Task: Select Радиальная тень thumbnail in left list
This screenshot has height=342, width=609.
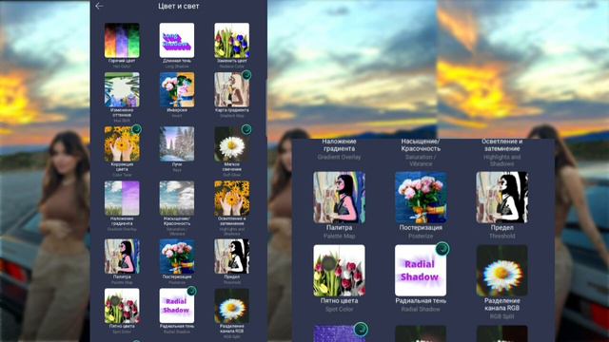Action: tap(177, 306)
